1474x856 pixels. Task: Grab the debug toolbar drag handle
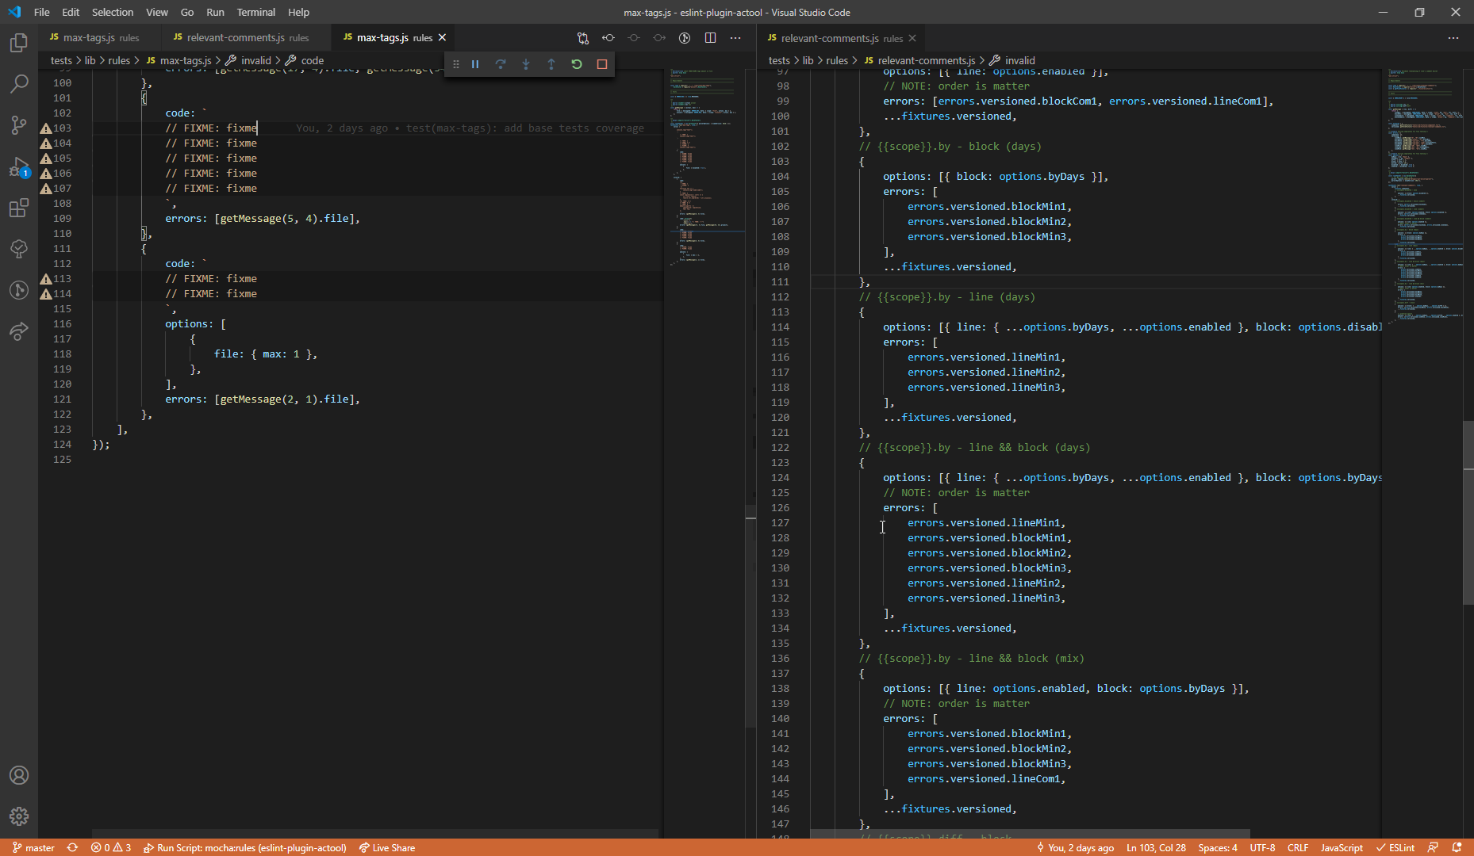pos(456,64)
